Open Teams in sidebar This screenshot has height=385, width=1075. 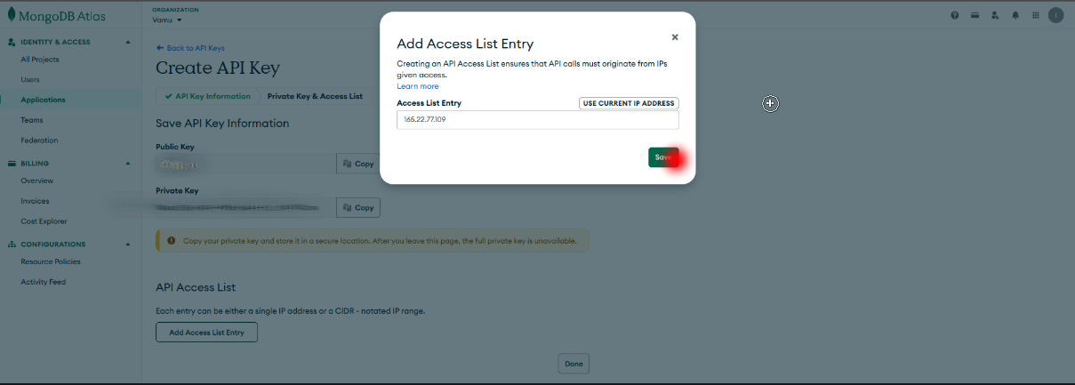tap(32, 120)
